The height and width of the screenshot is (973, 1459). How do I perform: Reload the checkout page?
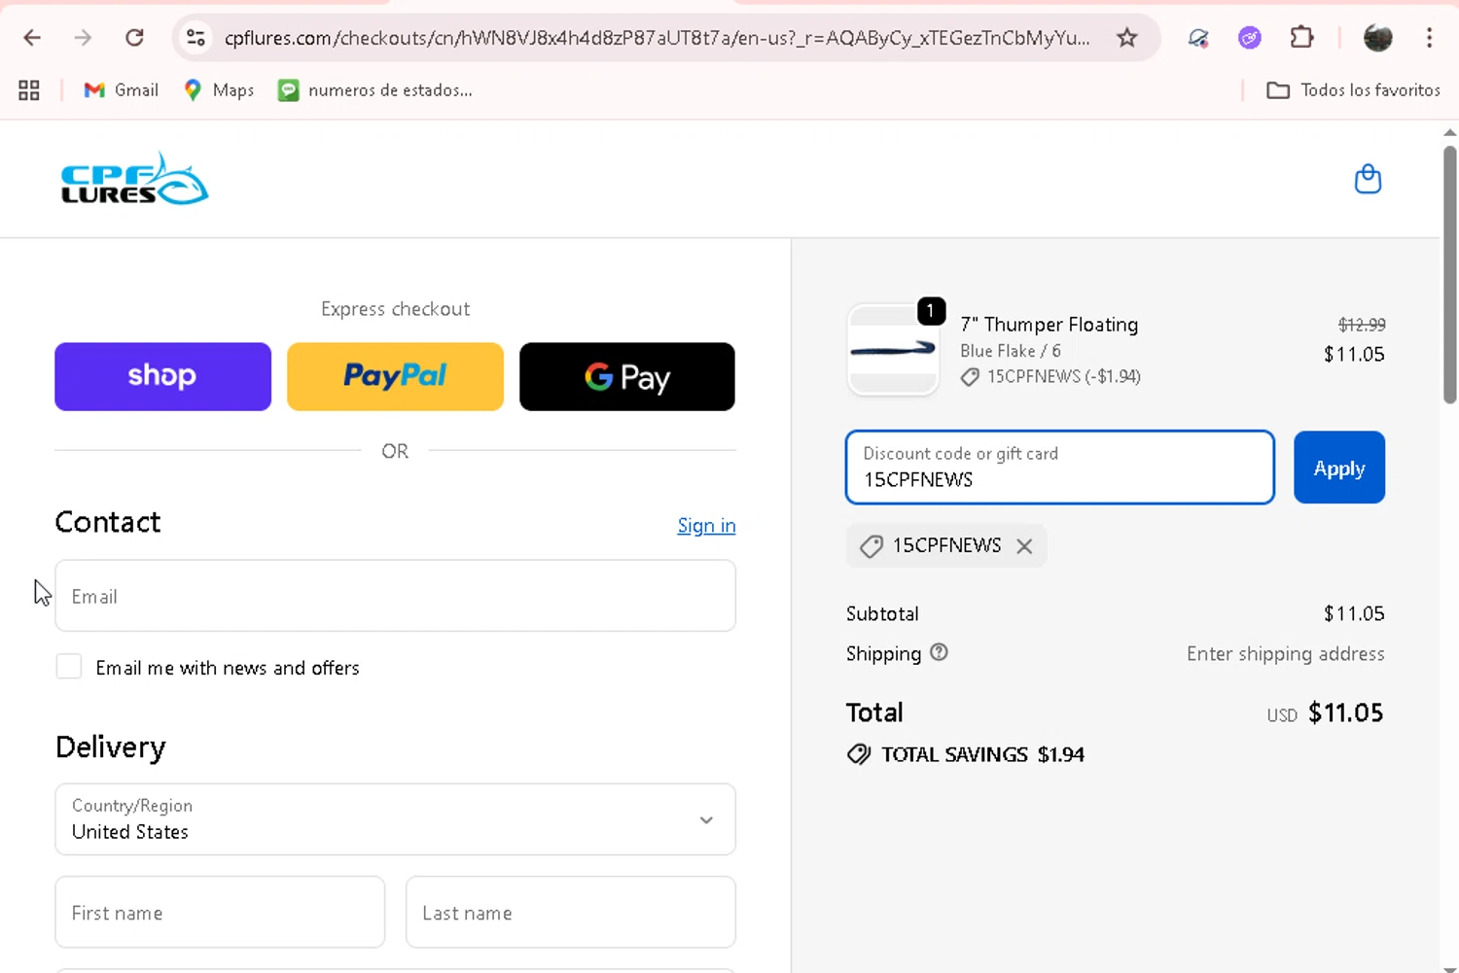pyautogui.click(x=135, y=38)
